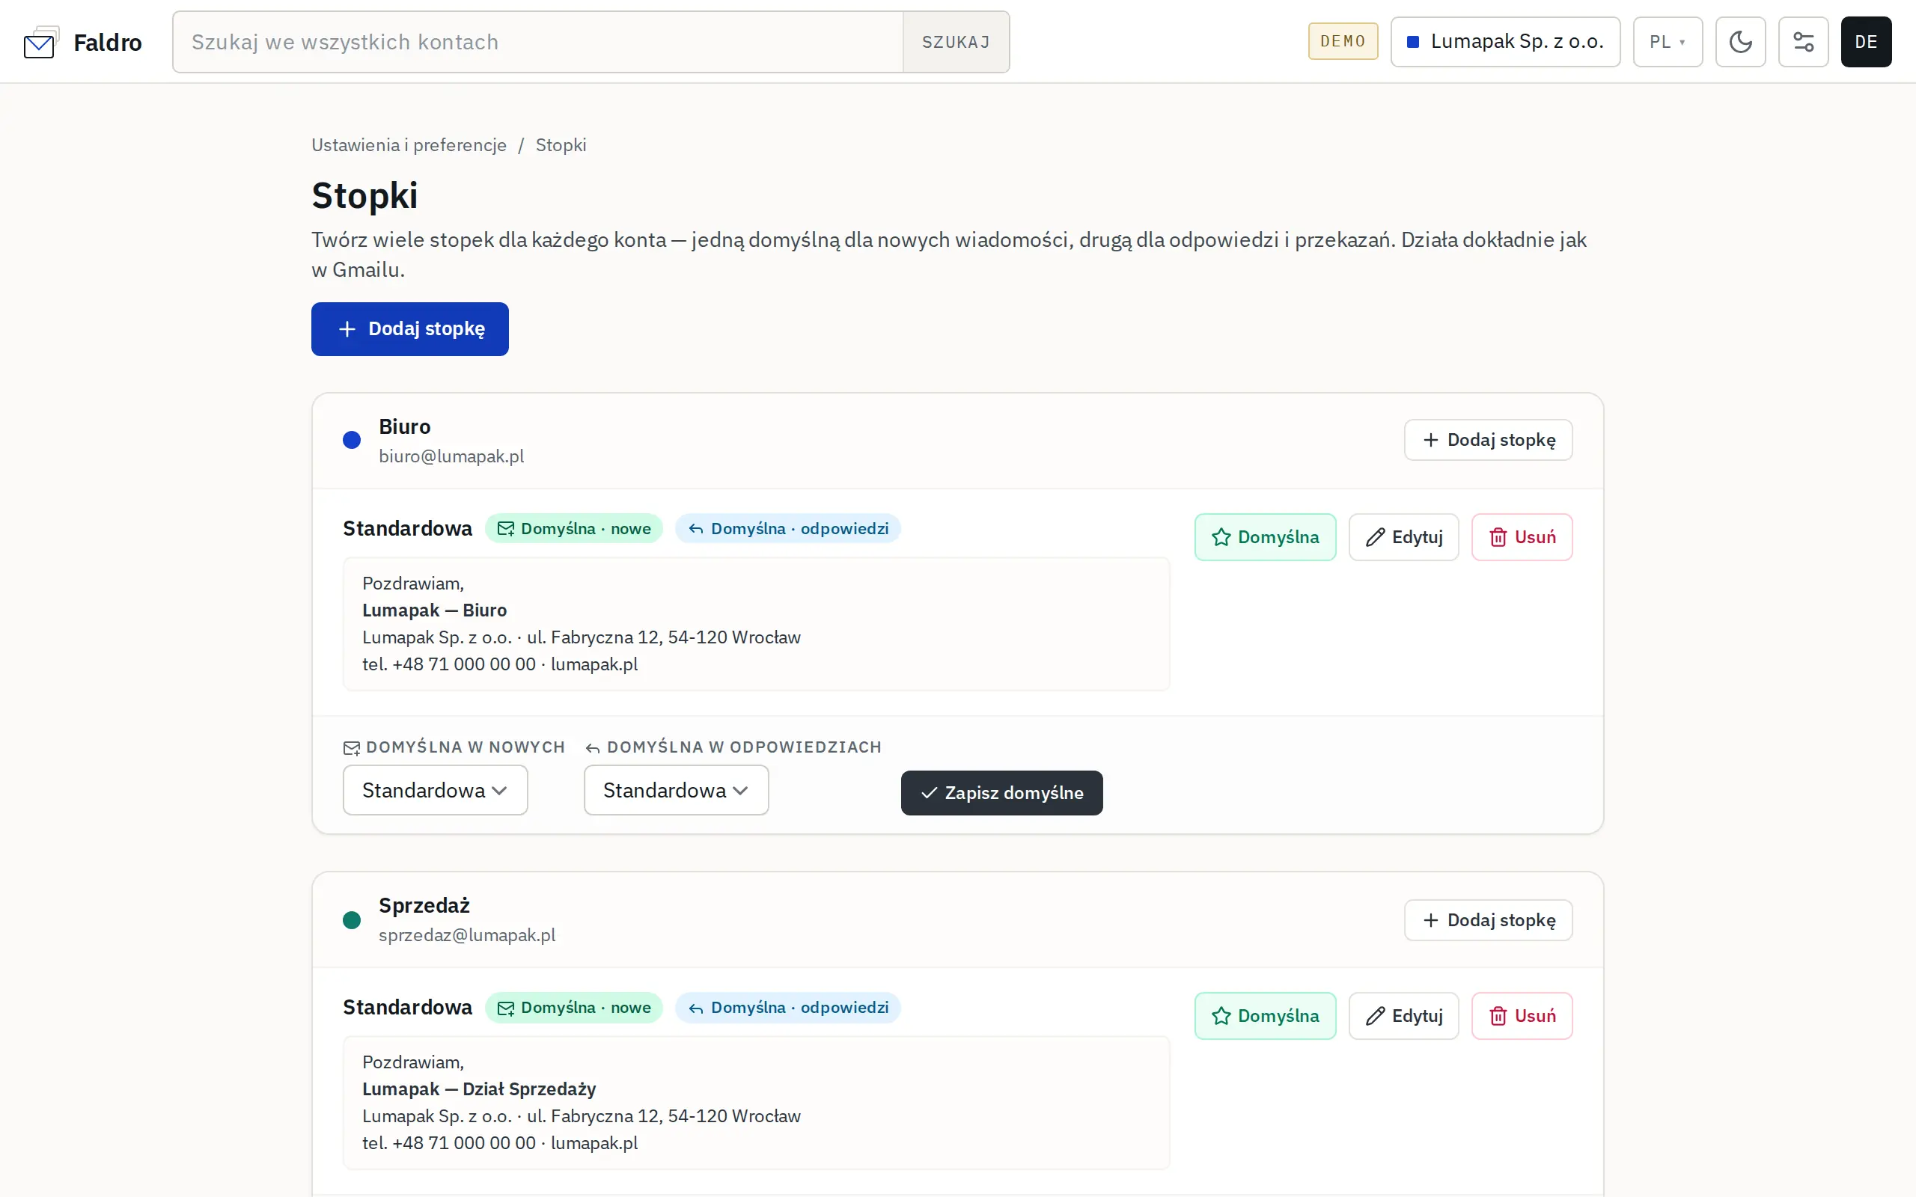Expand the 'Domyślna w odpowiedziach' select for Biuro

pyautogui.click(x=676, y=790)
